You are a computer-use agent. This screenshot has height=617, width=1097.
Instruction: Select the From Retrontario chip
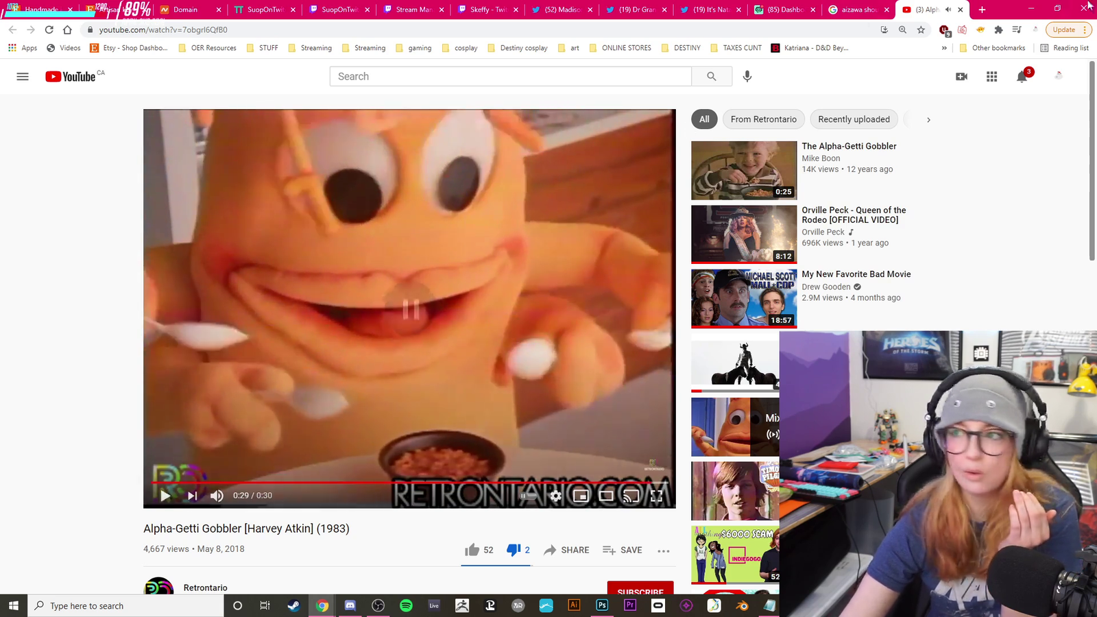pos(764,119)
